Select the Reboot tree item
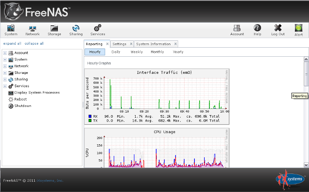The image size is (309, 192). [21, 99]
